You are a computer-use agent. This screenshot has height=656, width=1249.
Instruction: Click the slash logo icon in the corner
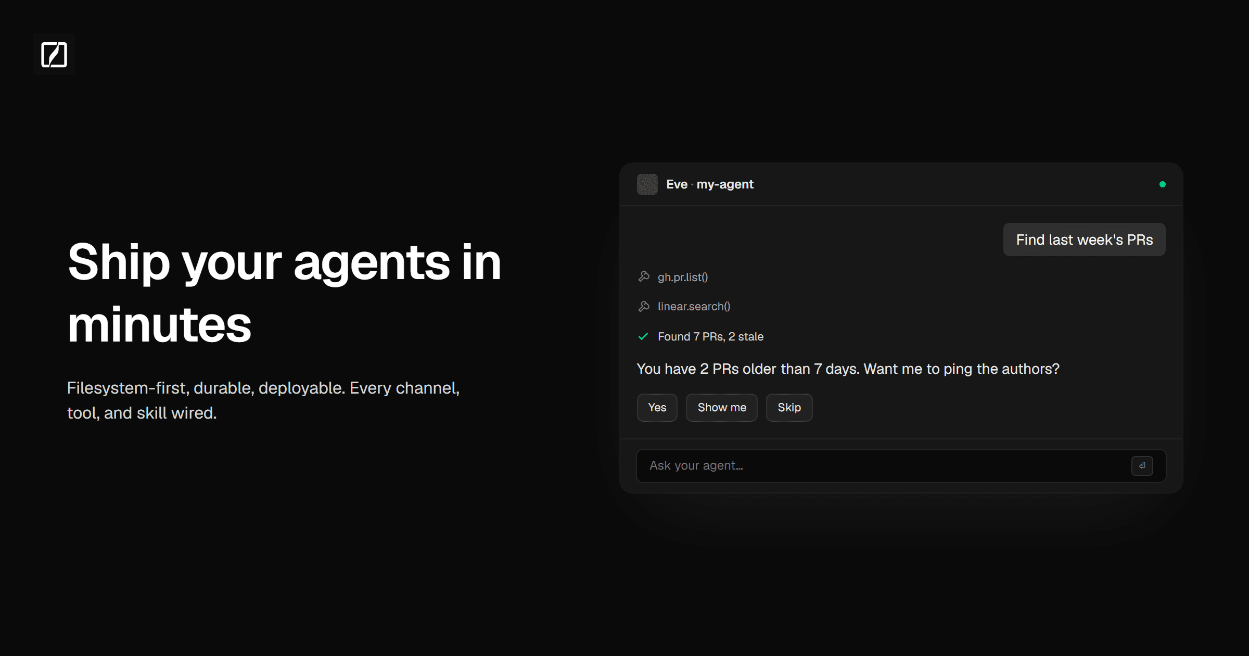pos(54,54)
